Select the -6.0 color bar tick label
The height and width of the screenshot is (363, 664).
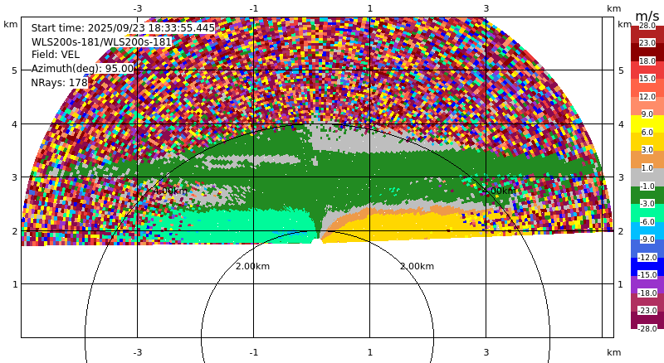[647, 221]
